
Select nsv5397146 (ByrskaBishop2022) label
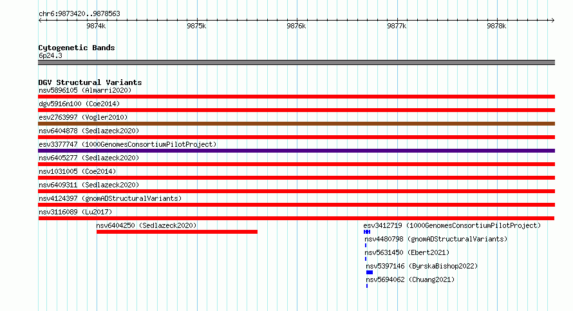point(422,266)
